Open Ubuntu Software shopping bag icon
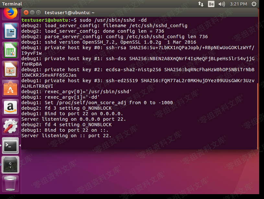The image size is (264, 199). [10, 88]
